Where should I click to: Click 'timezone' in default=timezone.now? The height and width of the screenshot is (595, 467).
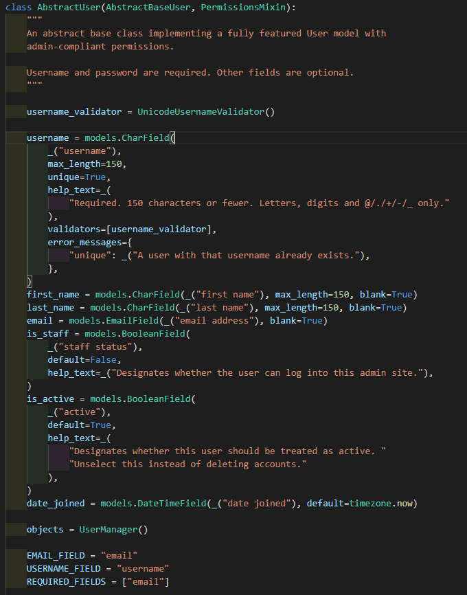(x=370, y=503)
